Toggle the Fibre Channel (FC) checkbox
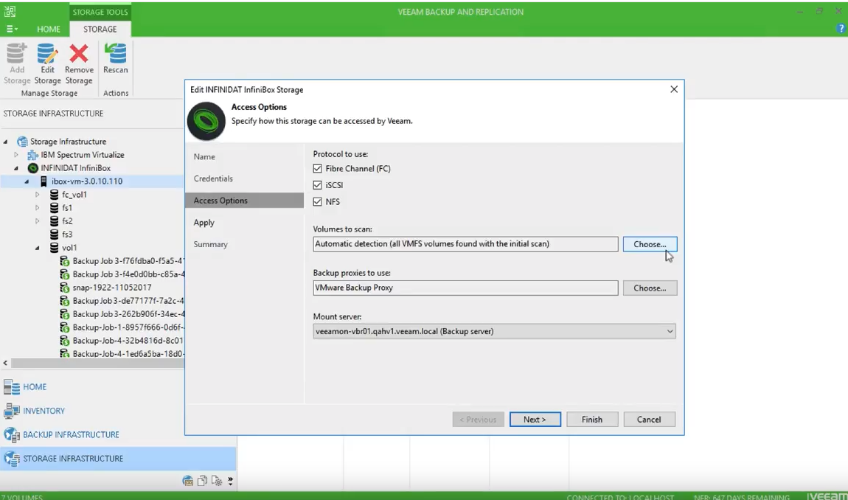The image size is (848, 500). (x=318, y=169)
